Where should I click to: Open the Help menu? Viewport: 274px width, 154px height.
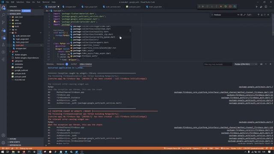tap(54, 2)
